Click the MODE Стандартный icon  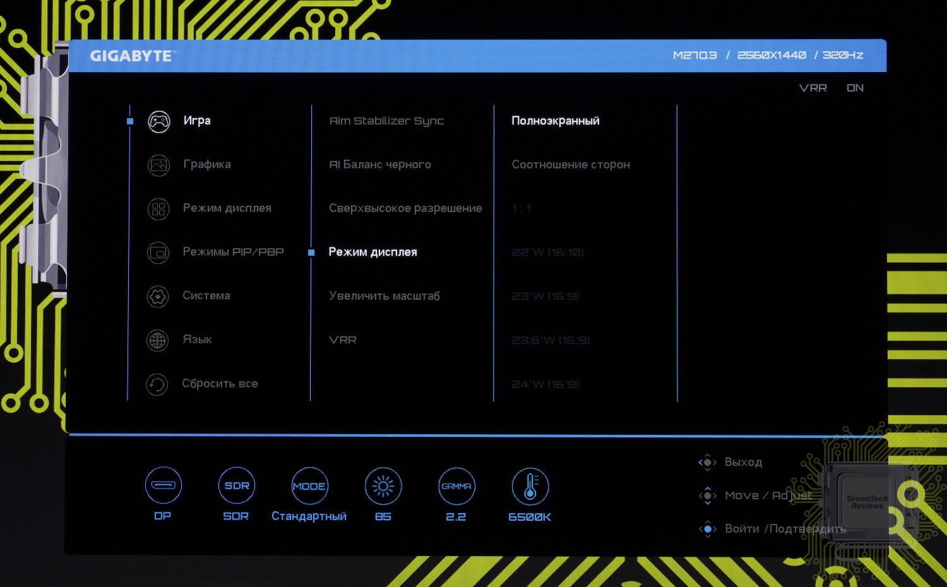(309, 486)
